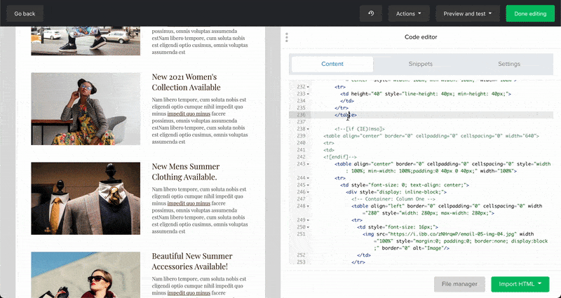The image size is (561, 298).
Task: Collapse code fold arrow at line 248
Action: pyautogui.click(x=308, y=206)
